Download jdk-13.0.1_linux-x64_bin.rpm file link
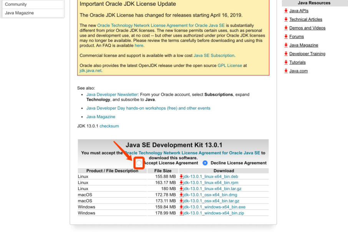This screenshot has width=348, height=232. click(x=210, y=182)
